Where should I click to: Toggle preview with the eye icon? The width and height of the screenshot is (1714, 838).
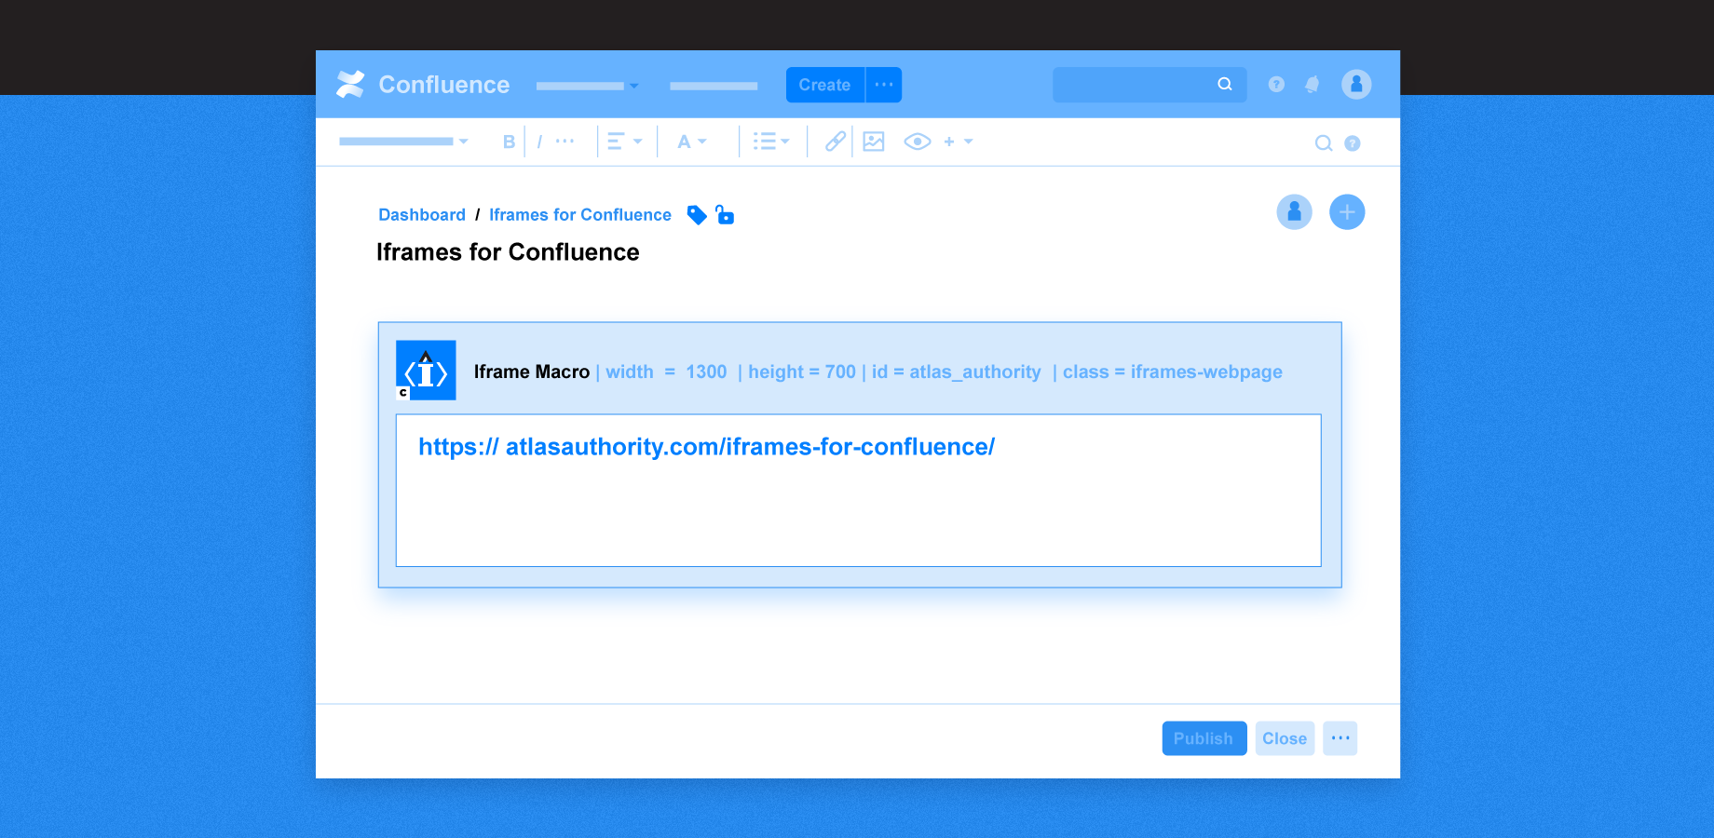click(x=917, y=142)
